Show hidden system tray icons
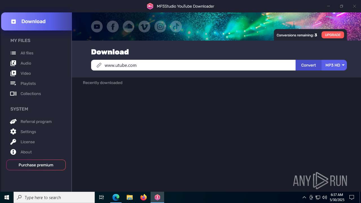Viewport: 361px width, 203px height. coord(304,197)
